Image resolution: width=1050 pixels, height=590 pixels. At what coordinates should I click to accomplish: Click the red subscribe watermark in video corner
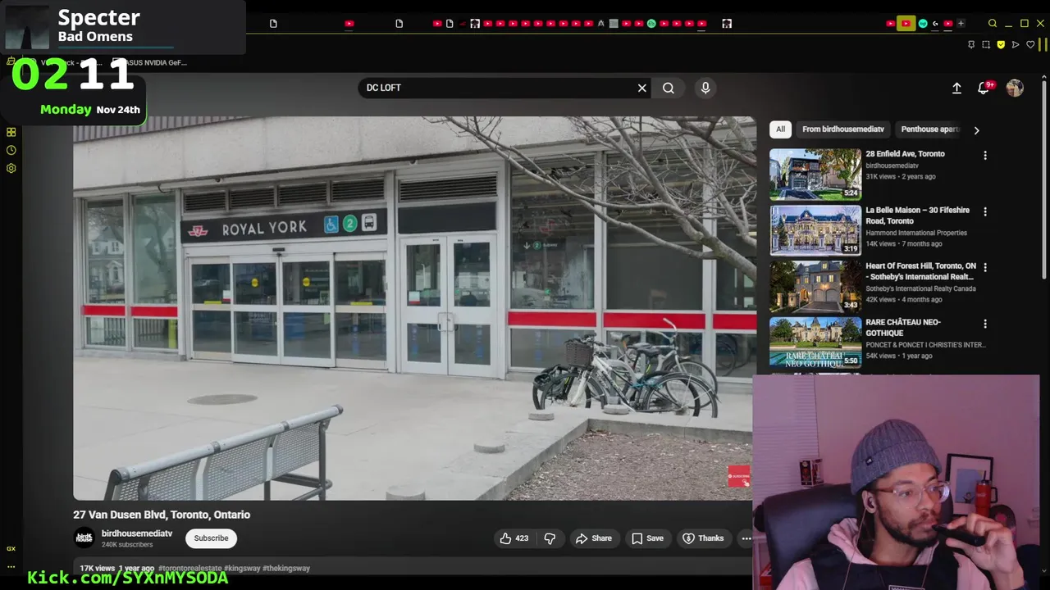click(738, 476)
